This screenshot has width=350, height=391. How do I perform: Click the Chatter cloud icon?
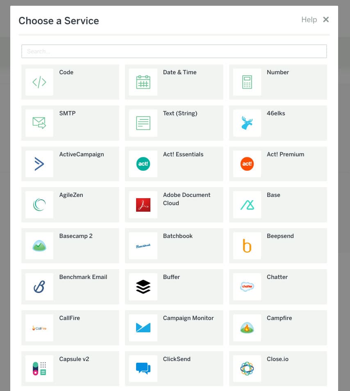[x=247, y=286]
